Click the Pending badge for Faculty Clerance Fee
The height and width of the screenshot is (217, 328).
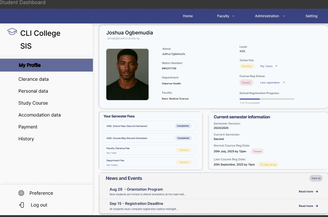click(184, 150)
